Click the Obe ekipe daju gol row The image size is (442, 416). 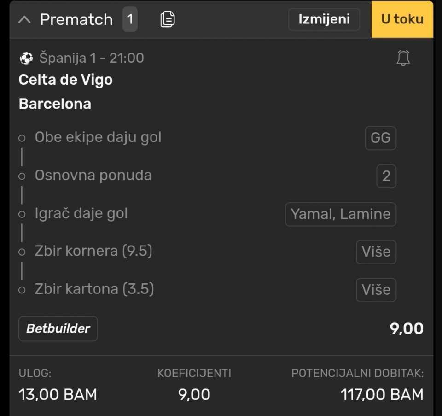click(98, 137)
